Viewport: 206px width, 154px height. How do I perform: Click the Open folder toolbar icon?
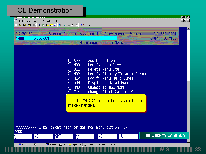(20, 25)
